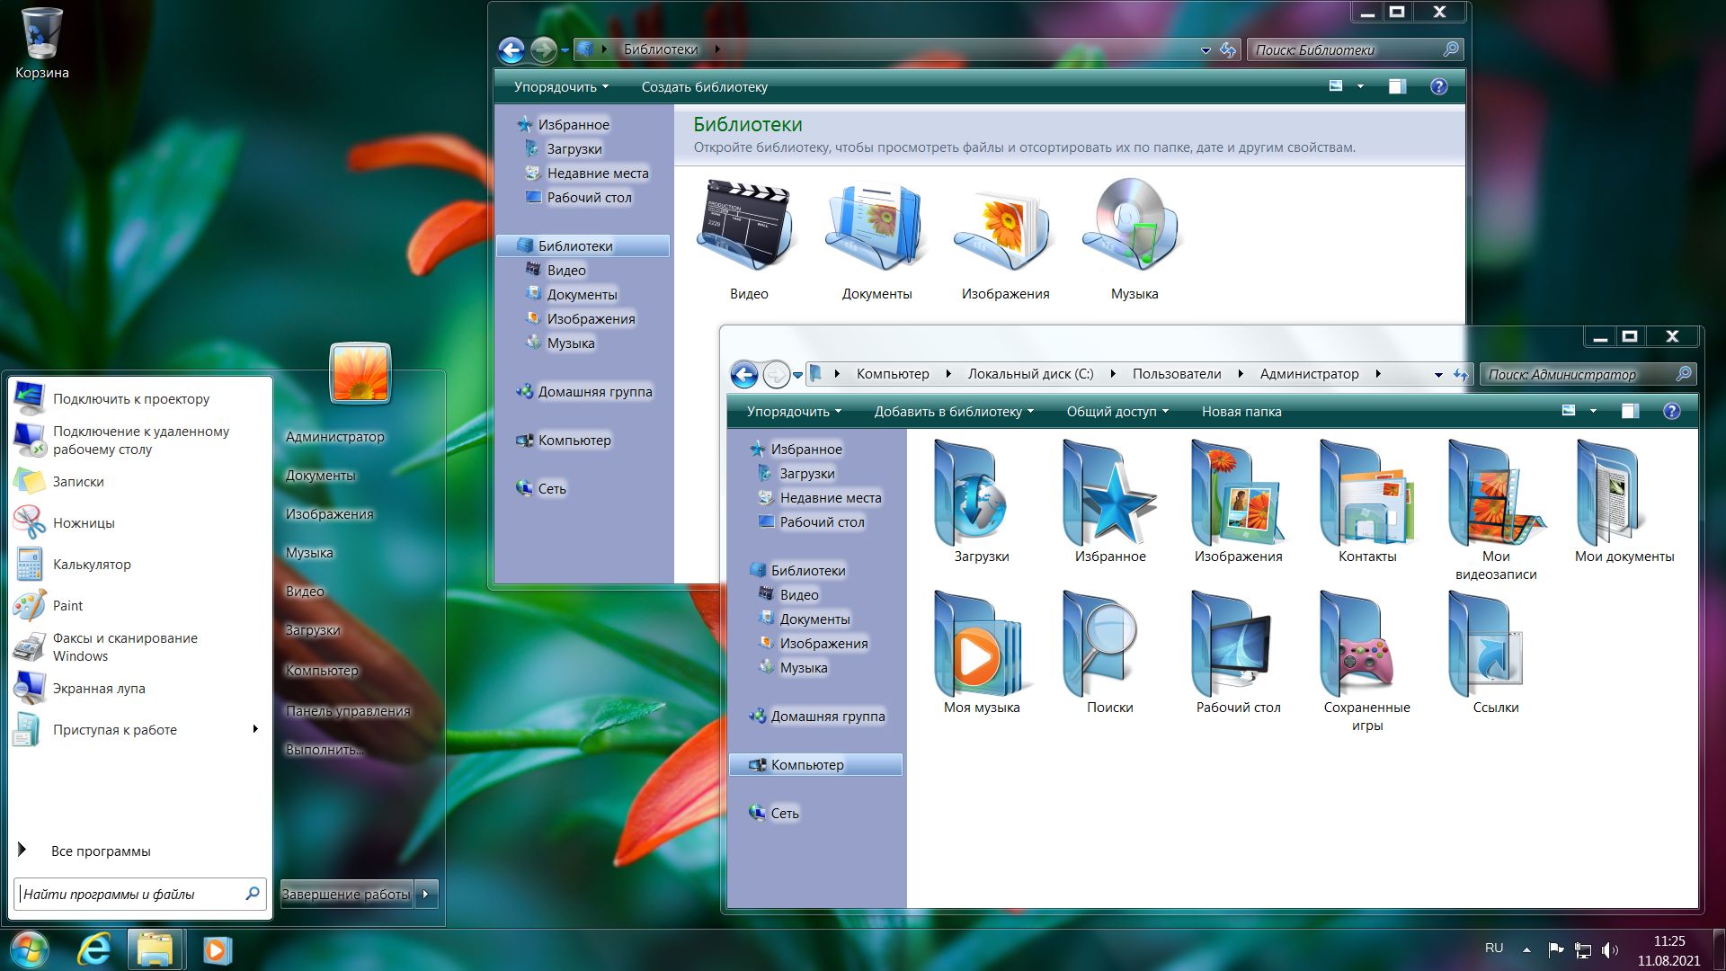Expand the Приступая к работе submenu
This screenshot has height=971, width=1726.
[x=255, y=729]
